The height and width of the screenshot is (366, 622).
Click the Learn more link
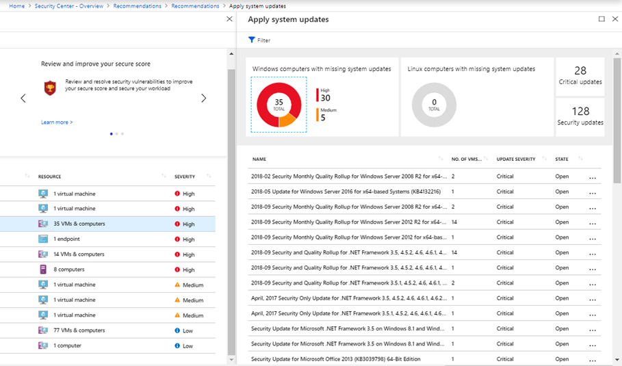tap(57, 122)
